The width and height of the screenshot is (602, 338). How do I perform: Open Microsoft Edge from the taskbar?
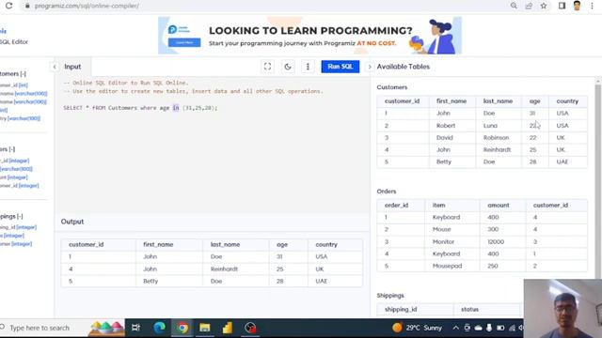pyautogui.click(x=159, y=328)
